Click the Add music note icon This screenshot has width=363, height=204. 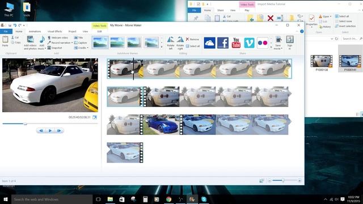pyautogui.click(x=42, y=40)
